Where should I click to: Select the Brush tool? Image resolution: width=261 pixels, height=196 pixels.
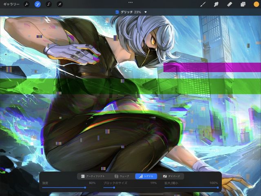click(x=203, y=4)
